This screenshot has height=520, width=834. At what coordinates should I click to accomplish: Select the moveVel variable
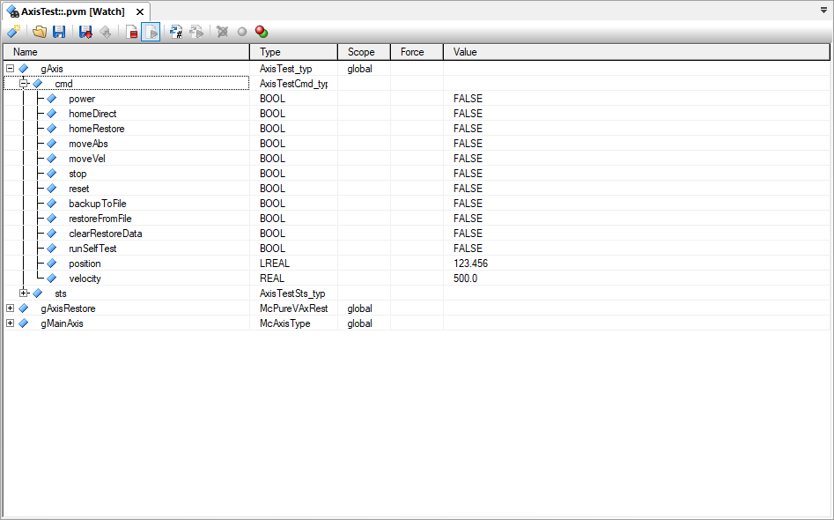87,159
